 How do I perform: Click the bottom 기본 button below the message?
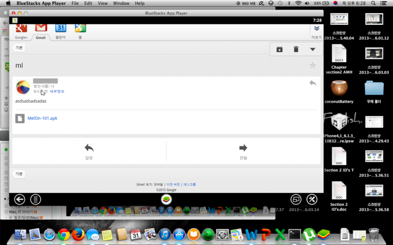point(19,174)
